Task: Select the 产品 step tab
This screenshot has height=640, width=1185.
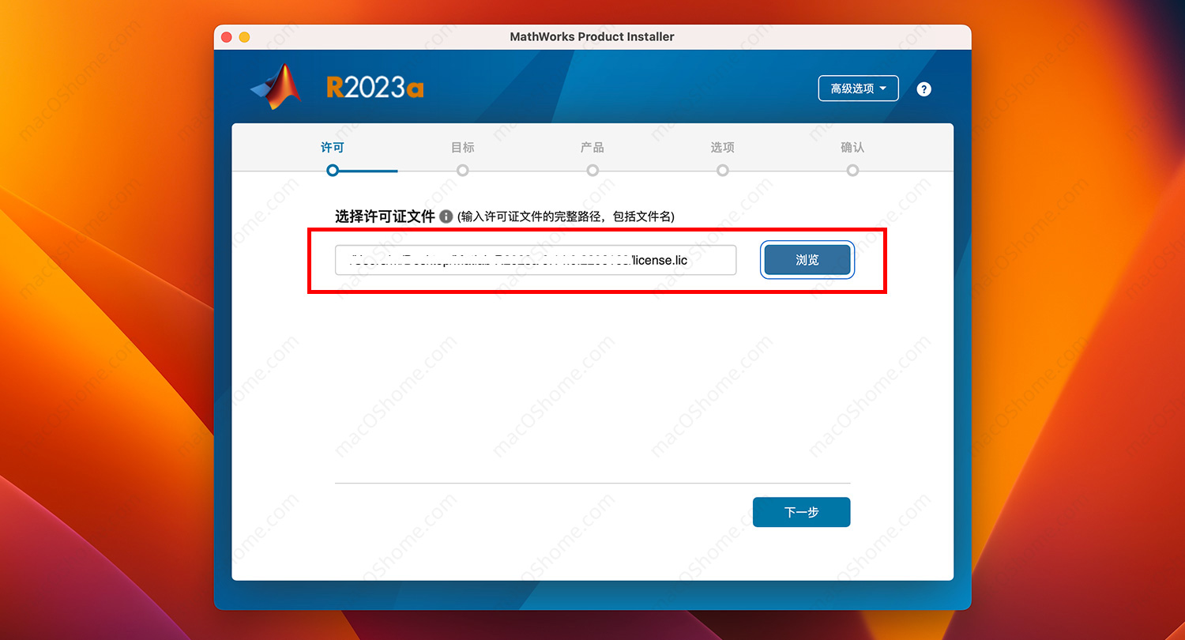Action: 592,147
